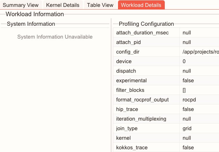Viewport: 219px width, 152px height.
Task: Click the kokkos_trace false value
Action: click(x=188, y=148)
